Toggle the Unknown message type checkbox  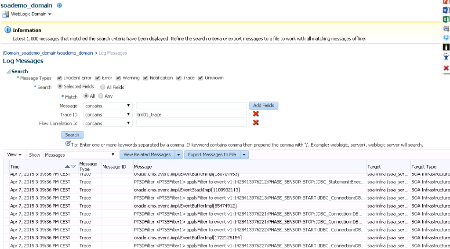coord(200,78)
